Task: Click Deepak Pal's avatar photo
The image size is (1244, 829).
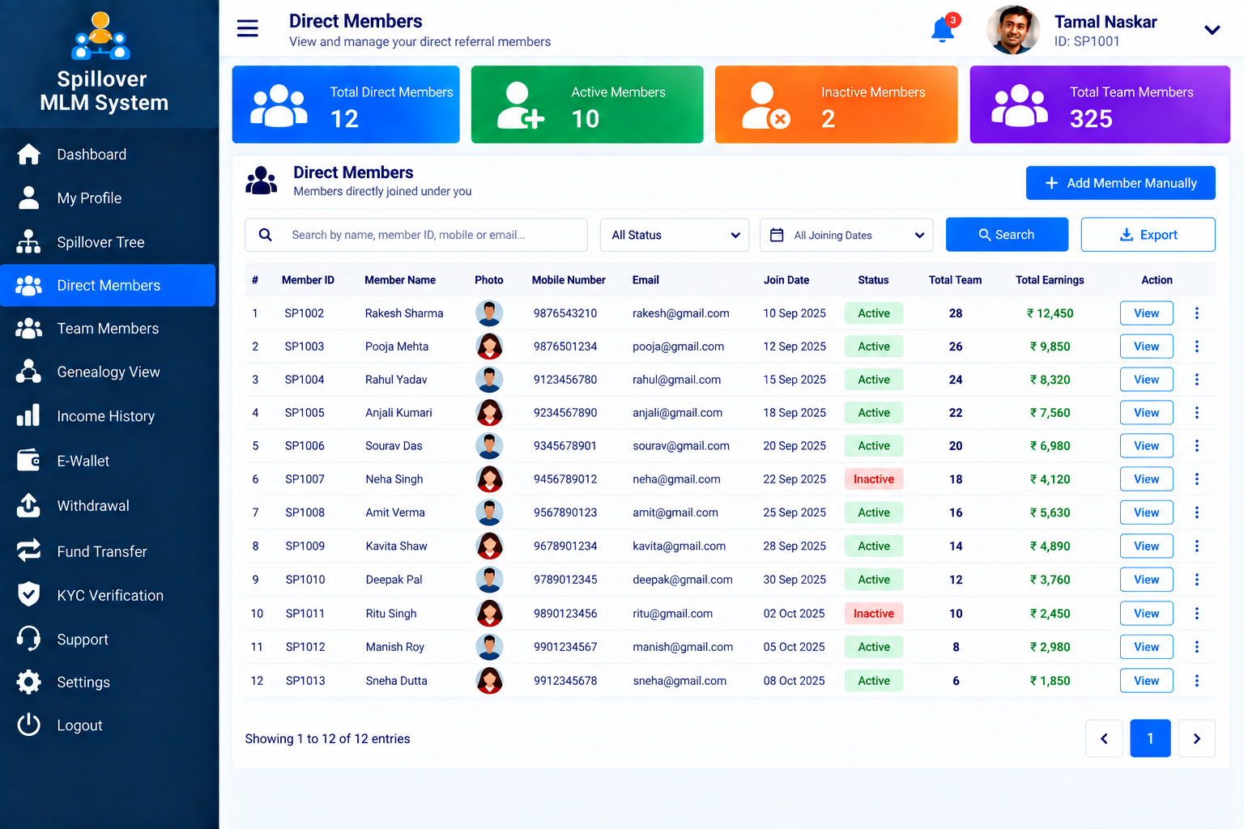Action: point(489,580)
